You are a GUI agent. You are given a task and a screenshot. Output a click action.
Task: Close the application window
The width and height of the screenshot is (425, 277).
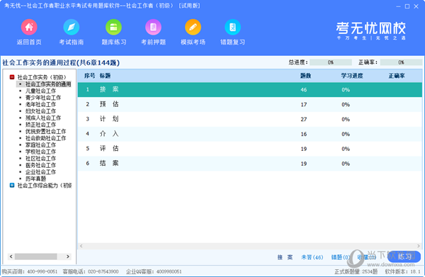[416, 6]
